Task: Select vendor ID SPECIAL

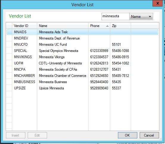Action: [21, 51]
